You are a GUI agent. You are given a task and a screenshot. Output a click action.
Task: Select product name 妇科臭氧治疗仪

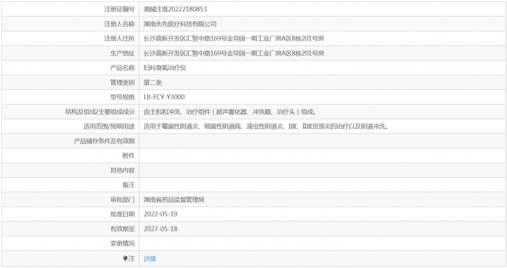click(x=165, y=68)
